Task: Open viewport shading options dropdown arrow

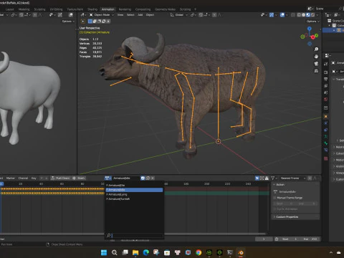Action: 317,15
